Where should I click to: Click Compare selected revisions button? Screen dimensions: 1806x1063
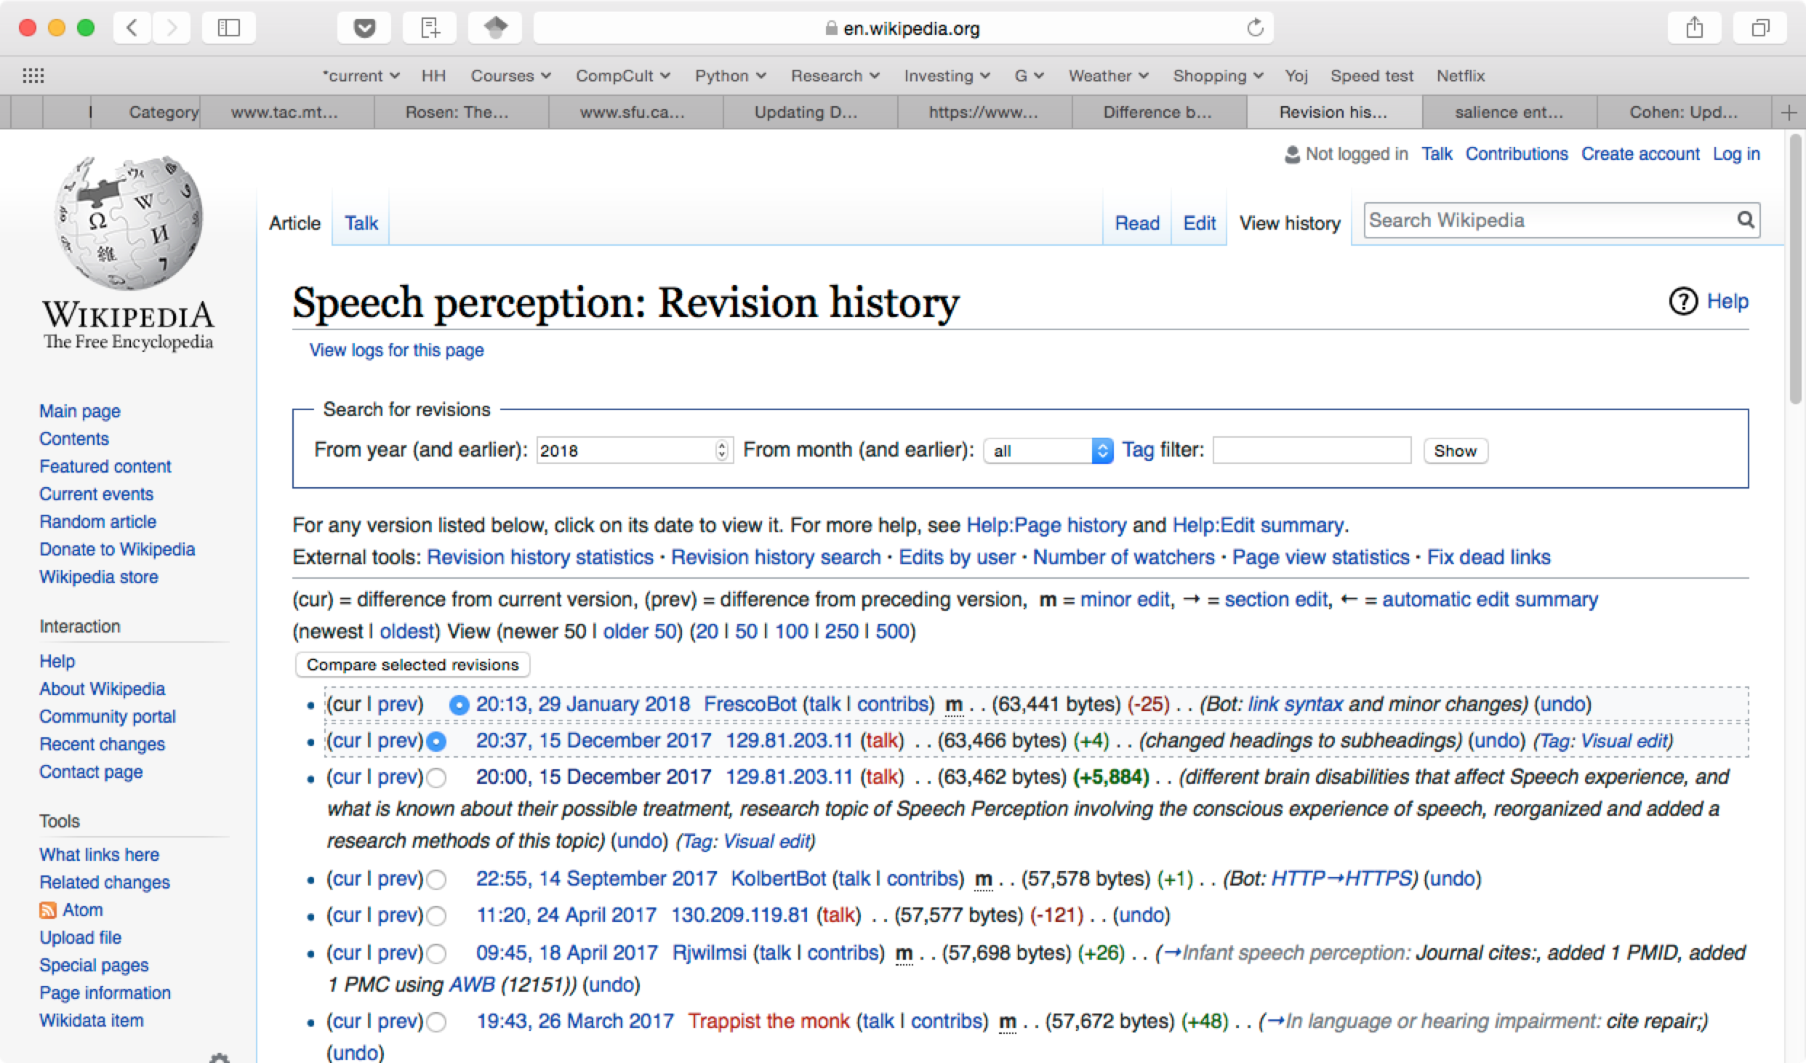click(412, 665)
